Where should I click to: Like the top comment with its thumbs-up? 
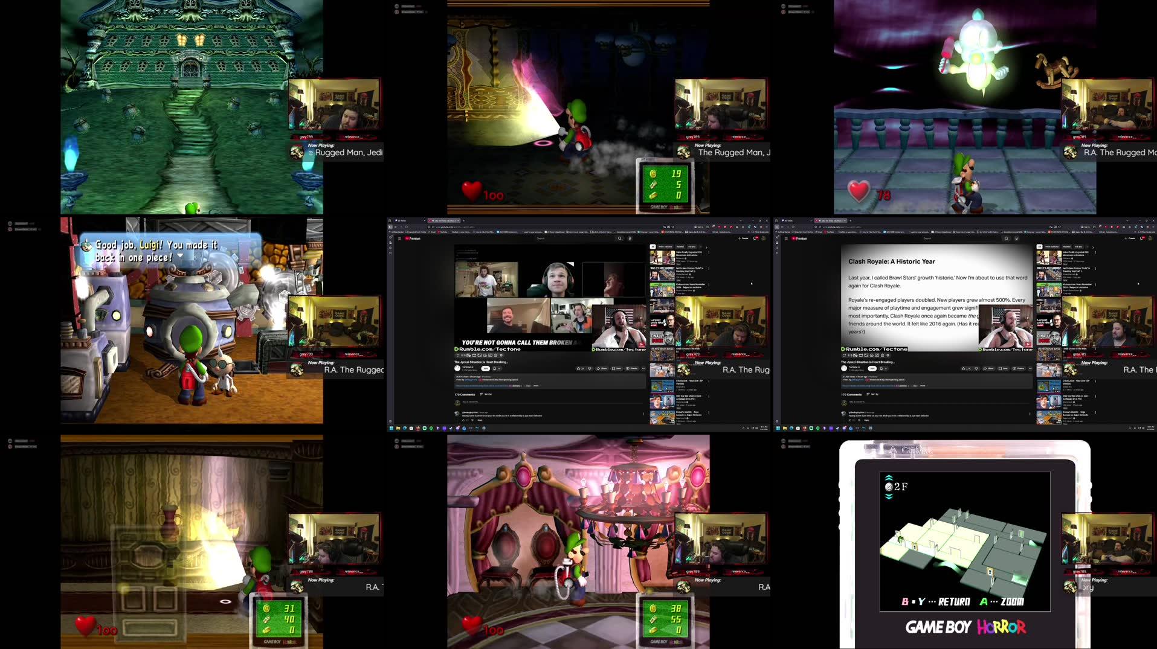pos(463,420)
